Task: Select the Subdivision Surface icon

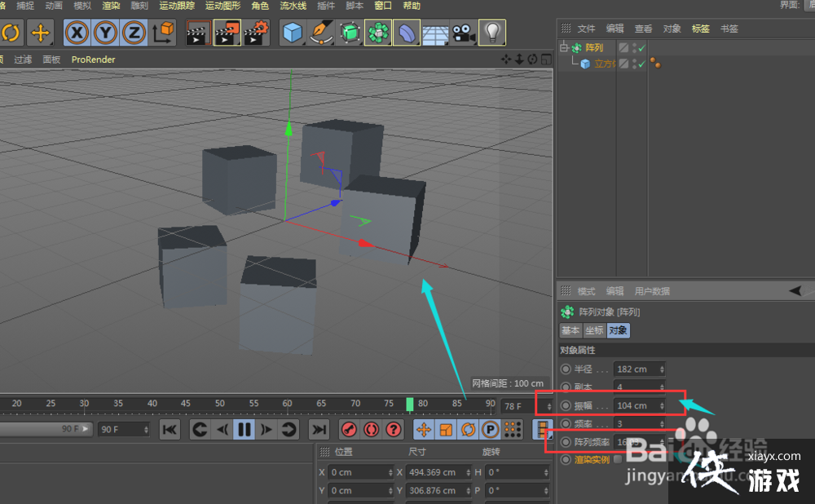Action: pos(350,33)
